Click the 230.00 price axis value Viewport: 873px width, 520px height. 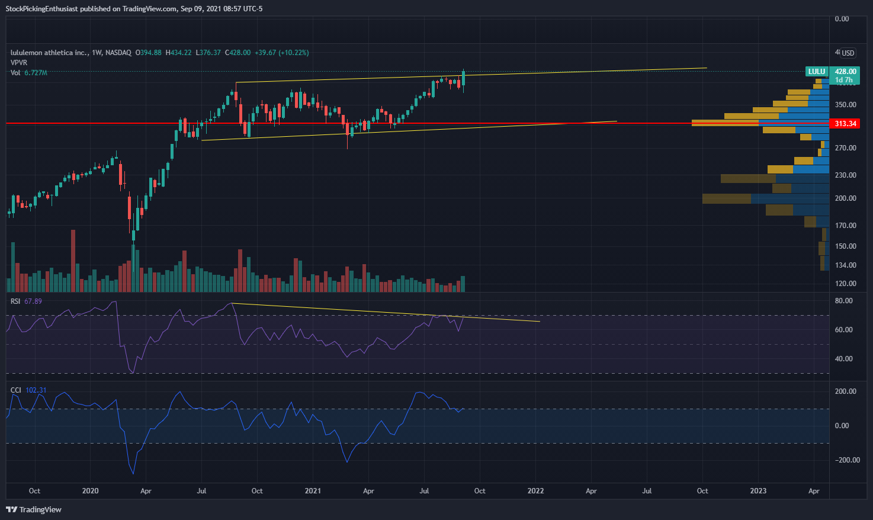[x=845, y=175]
